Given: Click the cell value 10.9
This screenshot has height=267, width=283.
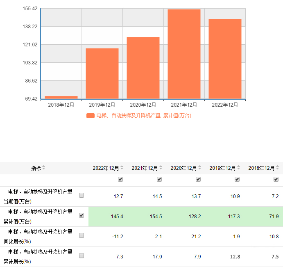Looking at the screenshot, I should 235,196.
